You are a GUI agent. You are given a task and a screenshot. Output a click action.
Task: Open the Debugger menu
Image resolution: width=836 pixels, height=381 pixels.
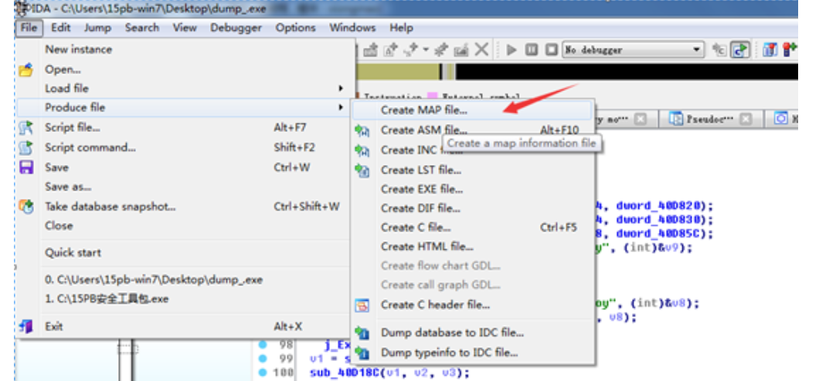click(236, 28)
